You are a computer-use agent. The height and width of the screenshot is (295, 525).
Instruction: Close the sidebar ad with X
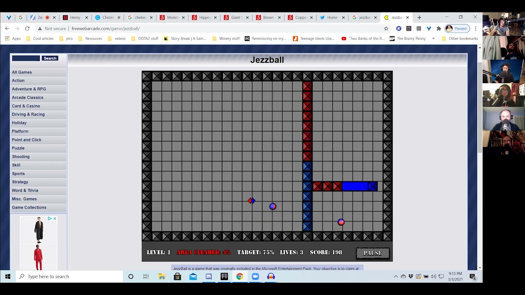(x=55, y=219)
